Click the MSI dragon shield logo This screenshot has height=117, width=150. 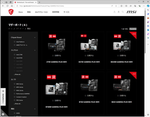click(11, 12)
